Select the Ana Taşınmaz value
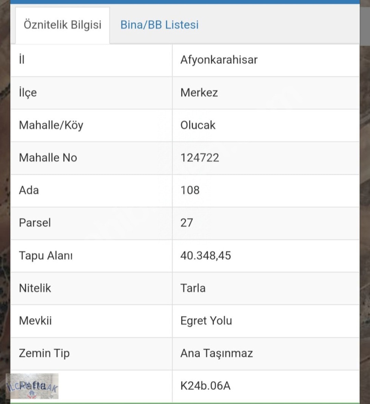This screenshot has height=404, width=370. pyautogui.click(x=217, y=353)
